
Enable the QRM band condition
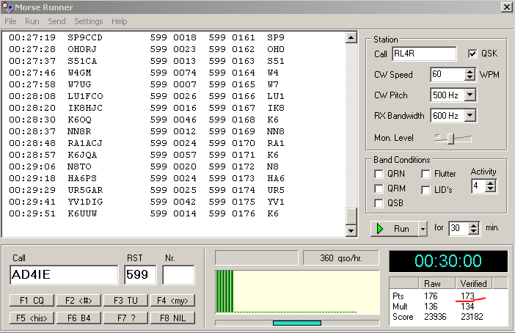(379, 189)
